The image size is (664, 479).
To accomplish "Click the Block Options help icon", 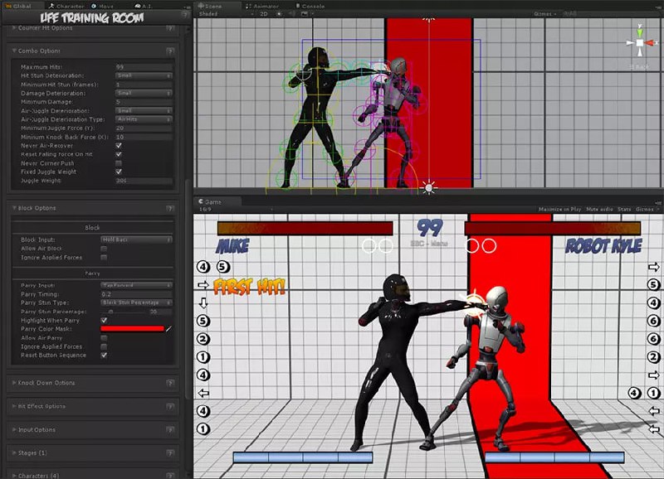I will pos(169,208).
